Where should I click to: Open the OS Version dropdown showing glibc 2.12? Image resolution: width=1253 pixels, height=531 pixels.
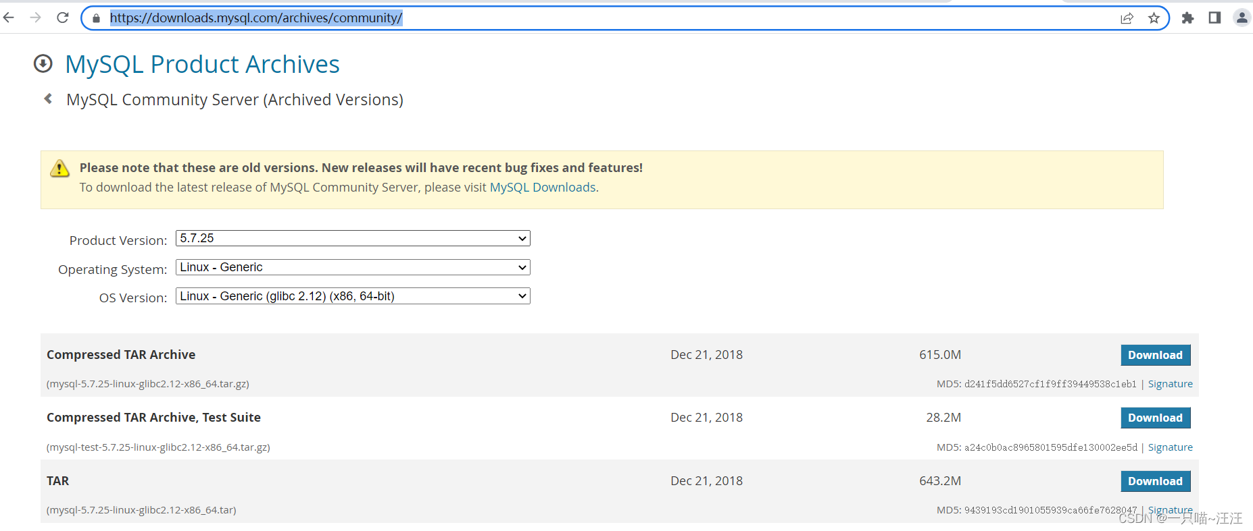click(353, 296)
